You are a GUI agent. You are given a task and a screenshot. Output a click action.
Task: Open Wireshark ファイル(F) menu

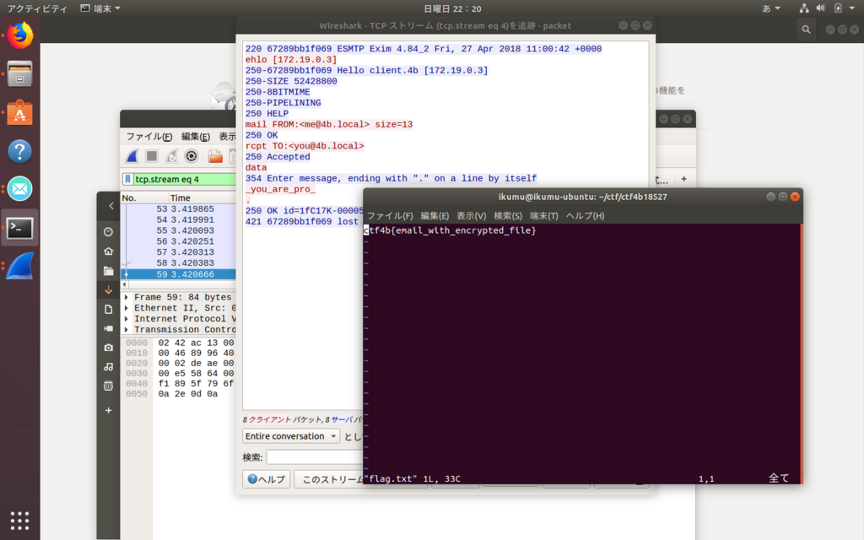tap(148, 137)
